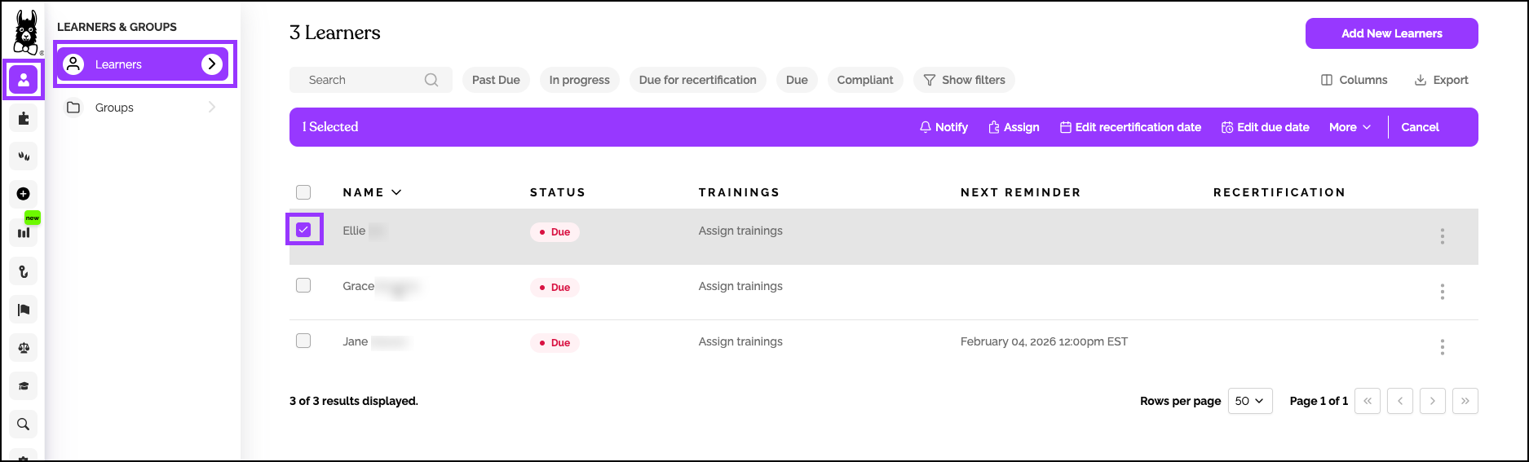Open the Groups menu item

point(144,108)
